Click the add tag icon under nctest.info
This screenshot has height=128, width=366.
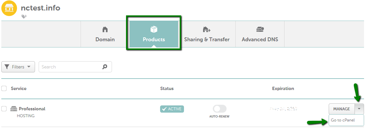24,16
